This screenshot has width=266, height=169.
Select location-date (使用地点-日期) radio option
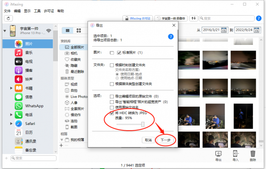coord(117,78)
